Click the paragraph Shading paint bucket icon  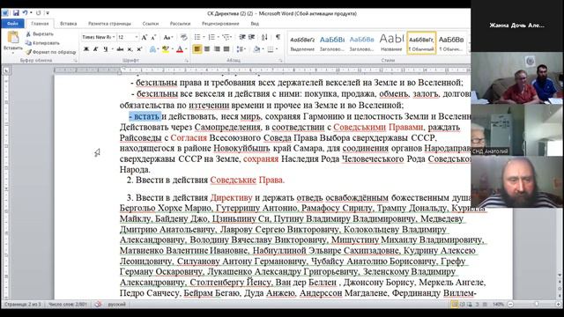point(256,49)
